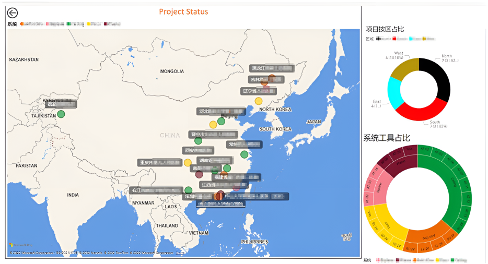Click the green marker beside 云南 label
Viewport: 488px width, 264px height.
(188, 190)
